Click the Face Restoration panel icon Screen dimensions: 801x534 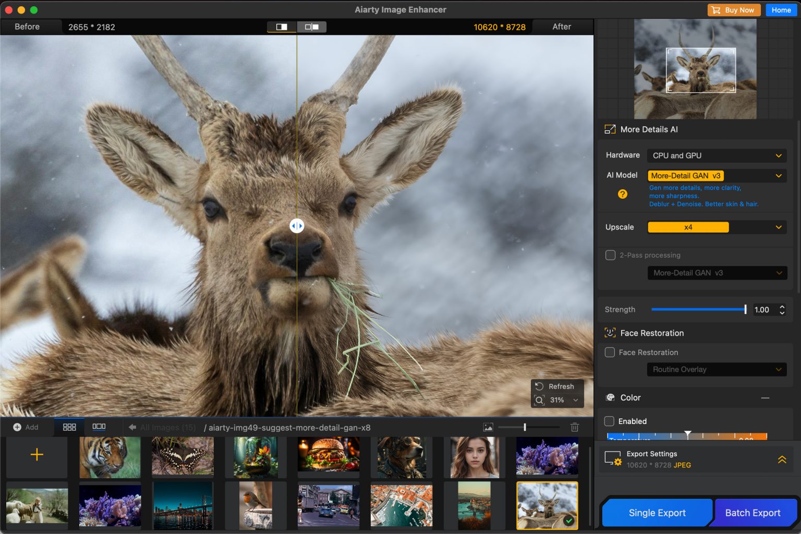(610, 333)
